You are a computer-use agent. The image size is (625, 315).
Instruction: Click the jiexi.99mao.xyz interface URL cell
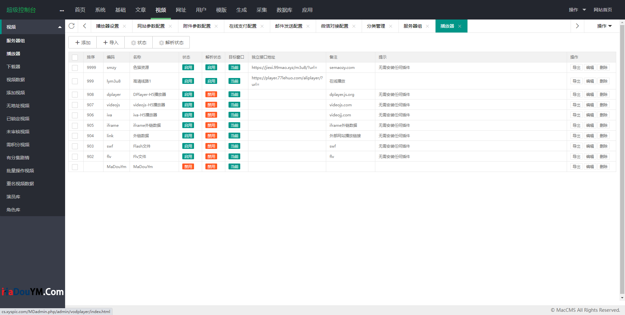pos(287,68)
